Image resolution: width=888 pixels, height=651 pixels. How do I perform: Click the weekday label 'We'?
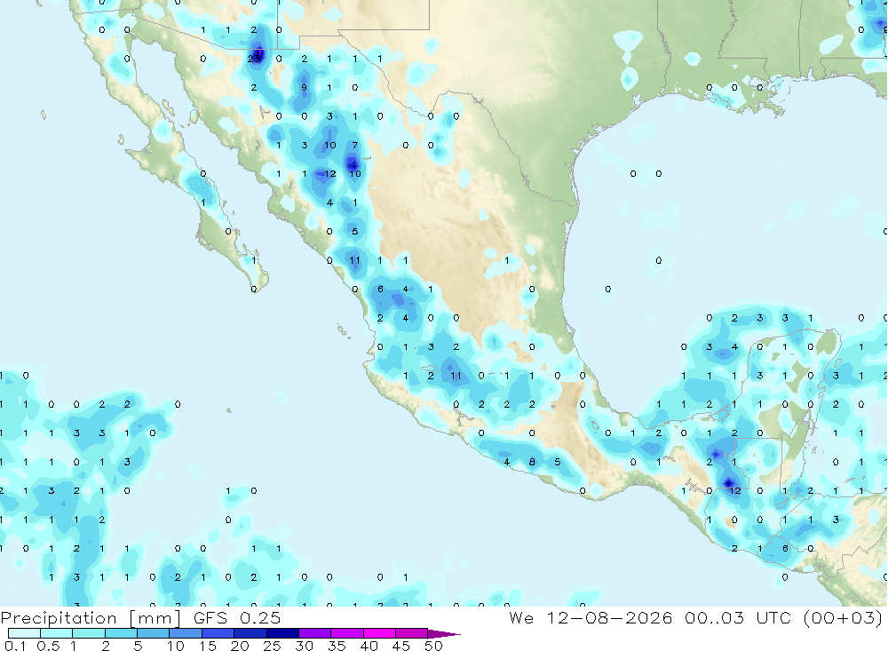[521, 617]
